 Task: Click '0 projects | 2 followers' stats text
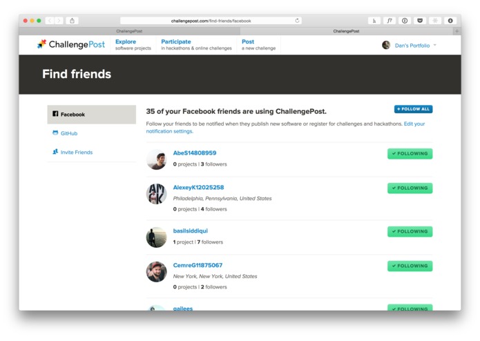[200, 287]
